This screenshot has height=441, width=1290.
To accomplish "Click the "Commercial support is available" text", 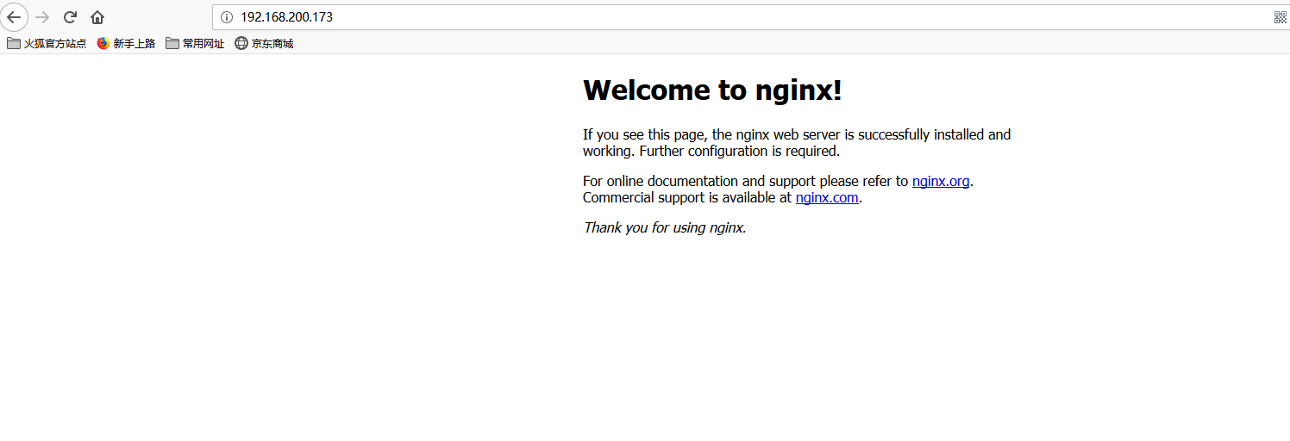I will 686,197.
